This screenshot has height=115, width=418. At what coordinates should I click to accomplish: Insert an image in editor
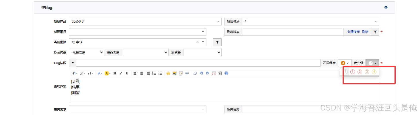pyautogui.click(x=175, y=74)
